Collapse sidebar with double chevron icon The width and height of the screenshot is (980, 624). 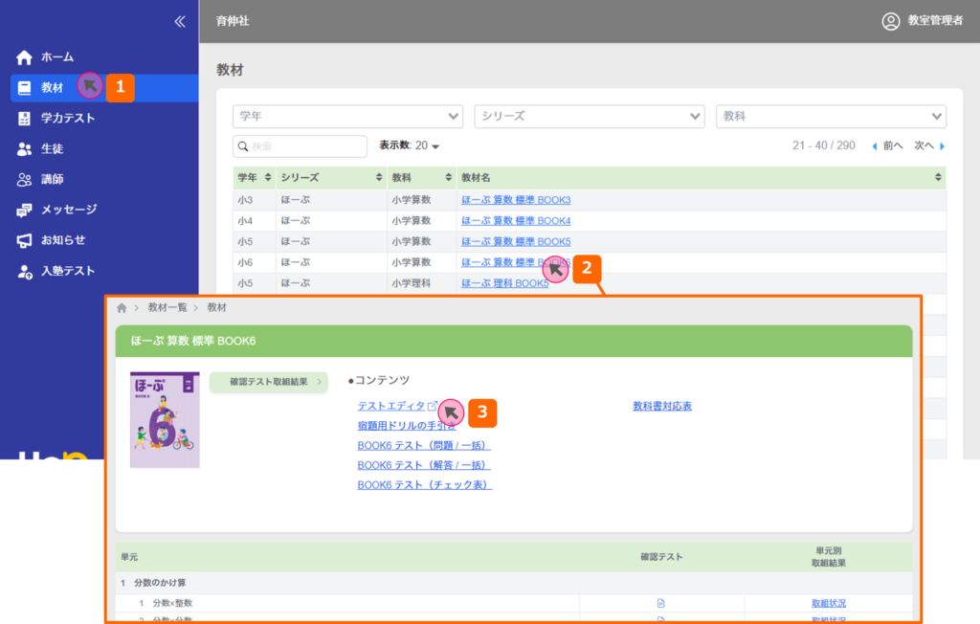tap(179, 22)
